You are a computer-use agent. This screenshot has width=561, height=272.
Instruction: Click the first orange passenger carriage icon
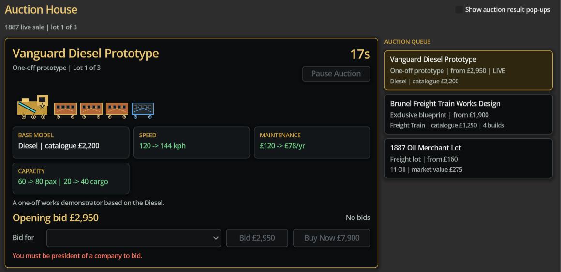pyautogui.click(x=65, y=110)
